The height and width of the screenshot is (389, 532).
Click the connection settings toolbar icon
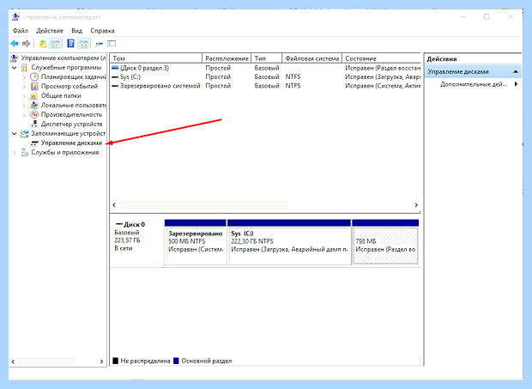pos(99,44)
